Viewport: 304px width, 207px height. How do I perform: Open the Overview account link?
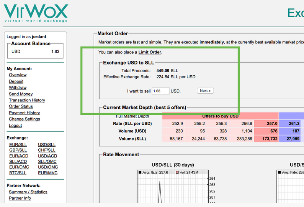[18, 75]
